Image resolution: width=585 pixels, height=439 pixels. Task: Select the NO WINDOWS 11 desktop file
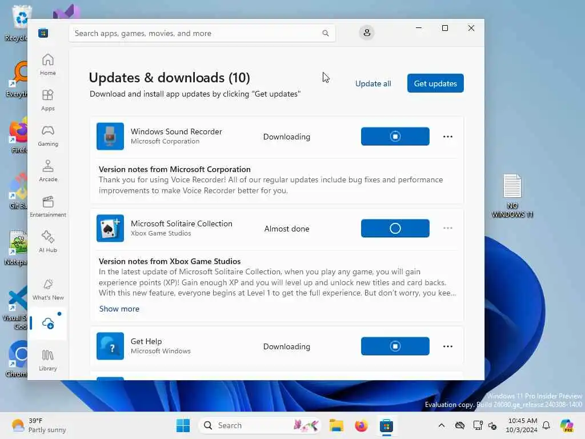tap(512, 195)
